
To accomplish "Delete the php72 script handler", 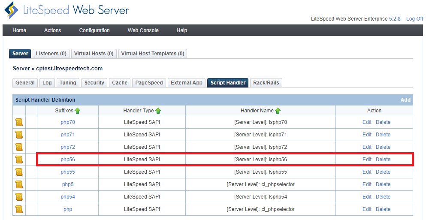I will click(383, 147).
